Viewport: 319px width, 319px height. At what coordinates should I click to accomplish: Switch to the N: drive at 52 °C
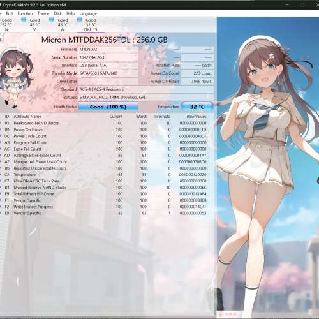(6, 25)
